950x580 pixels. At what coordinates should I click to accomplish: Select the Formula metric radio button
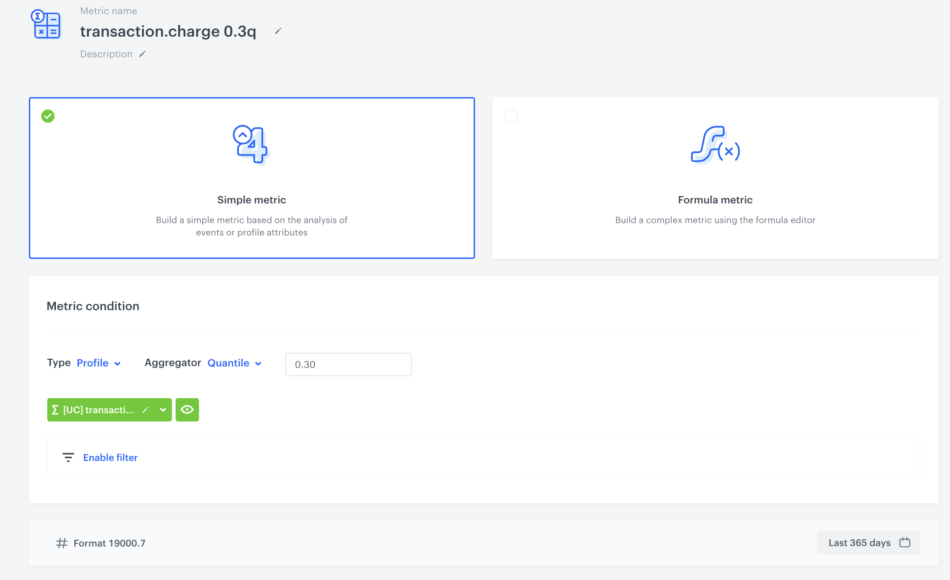click(x=511, y=116)
